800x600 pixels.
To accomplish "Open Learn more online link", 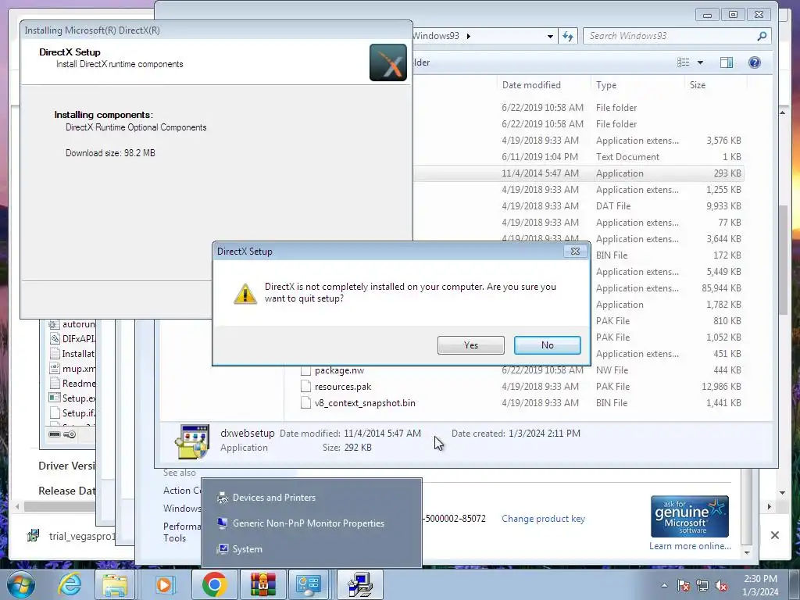I will point(690,546).
